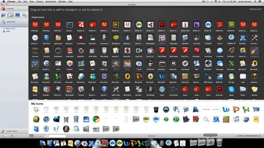Select the Minecraft icon in Applications grid
The height and width of the screenshot is (148, 264).
tap(185, 76)
